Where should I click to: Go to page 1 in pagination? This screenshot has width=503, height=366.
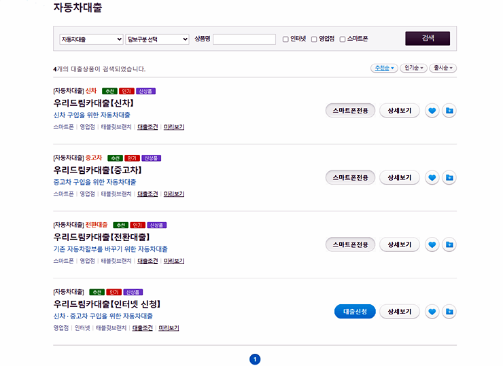pos(255,359)
